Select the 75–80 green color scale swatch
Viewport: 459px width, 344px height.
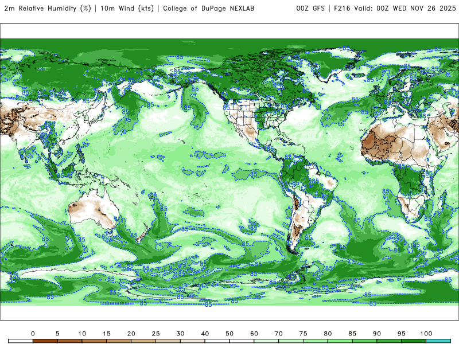pyautogui.click(x=316, y=341)
